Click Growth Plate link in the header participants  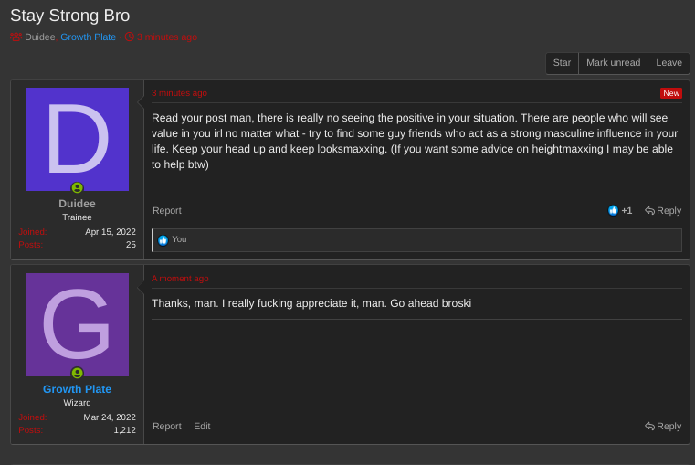coord(89,37)
